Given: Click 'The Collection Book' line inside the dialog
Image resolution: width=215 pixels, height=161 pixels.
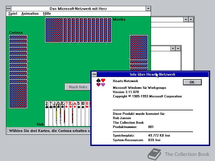Looking at the screenshot, I should pyautogui.click(x=128, y=123).
